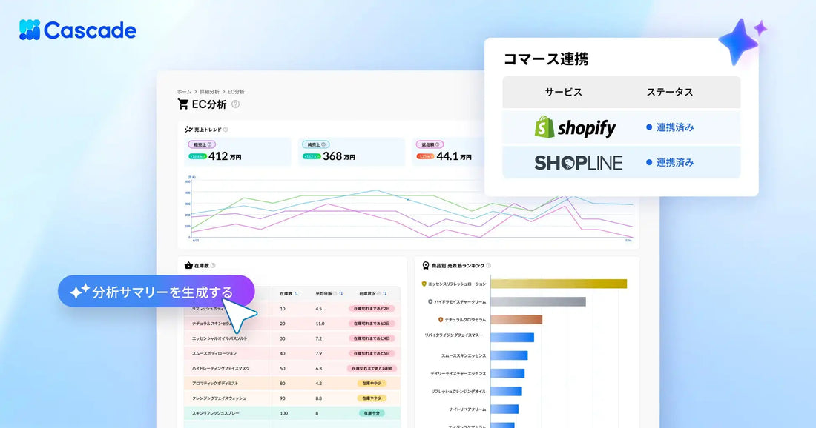Click stock count 100 cell

(x=283, y=413)
